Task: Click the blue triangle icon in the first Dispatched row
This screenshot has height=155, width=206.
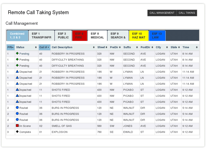Action: tap(17, 72)
